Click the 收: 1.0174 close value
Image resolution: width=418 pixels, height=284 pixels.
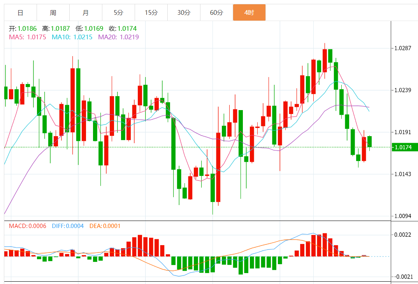pos(123,28)
